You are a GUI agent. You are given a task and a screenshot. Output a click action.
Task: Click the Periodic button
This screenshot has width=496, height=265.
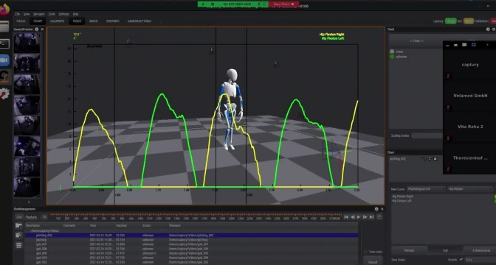(x=409, y=250)
